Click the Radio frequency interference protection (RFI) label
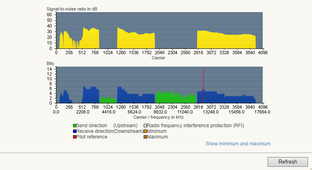The height and width of the screenshot is (170, 312). click(x=196, y=126)
